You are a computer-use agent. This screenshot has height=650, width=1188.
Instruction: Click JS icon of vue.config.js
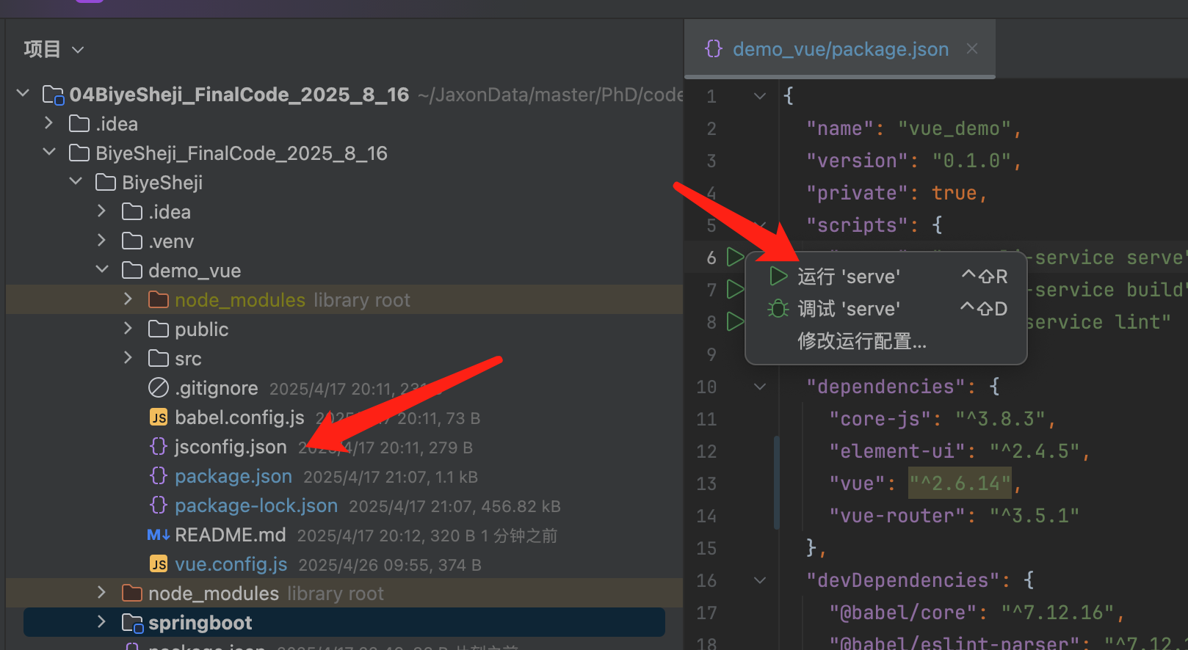coord(159,564)
